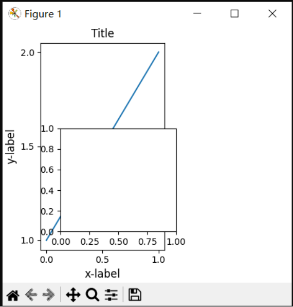
Task: Activate the Zoom to rectangle magnifier
Action: pos(92,295)
